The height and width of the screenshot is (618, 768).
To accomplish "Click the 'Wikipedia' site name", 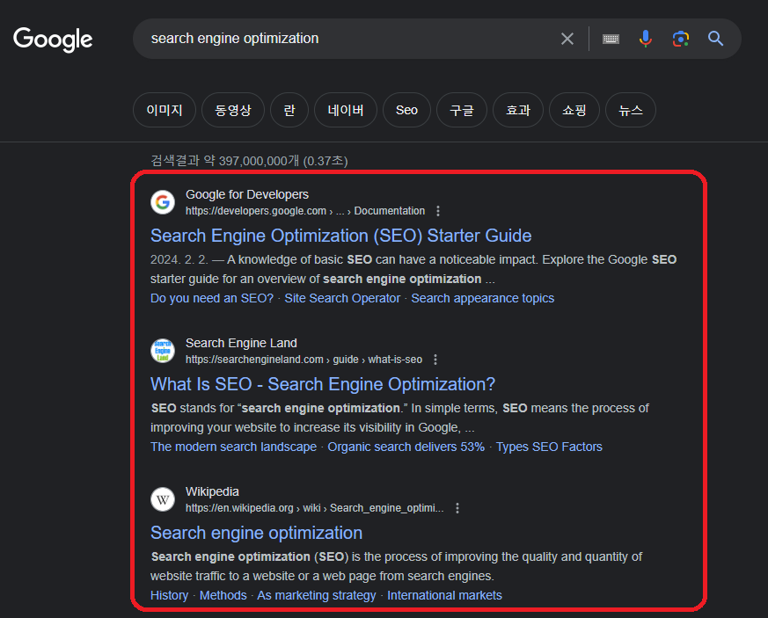I will pyautogui.click(x=212, y=491).
